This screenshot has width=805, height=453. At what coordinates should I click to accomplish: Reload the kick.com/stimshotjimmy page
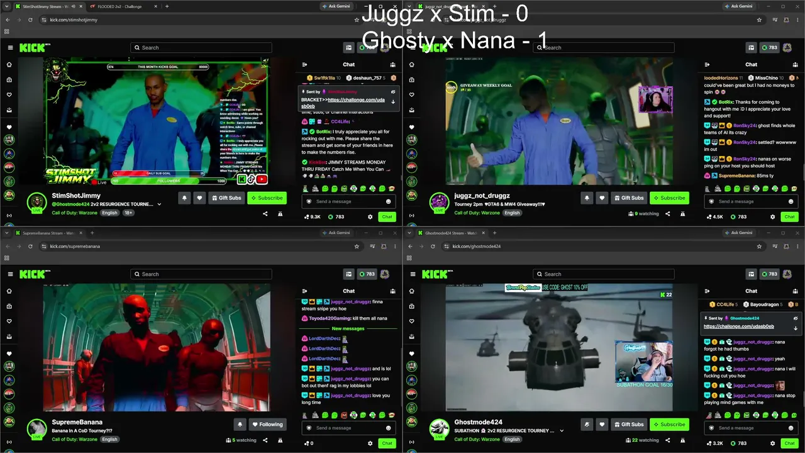point(30,20)
